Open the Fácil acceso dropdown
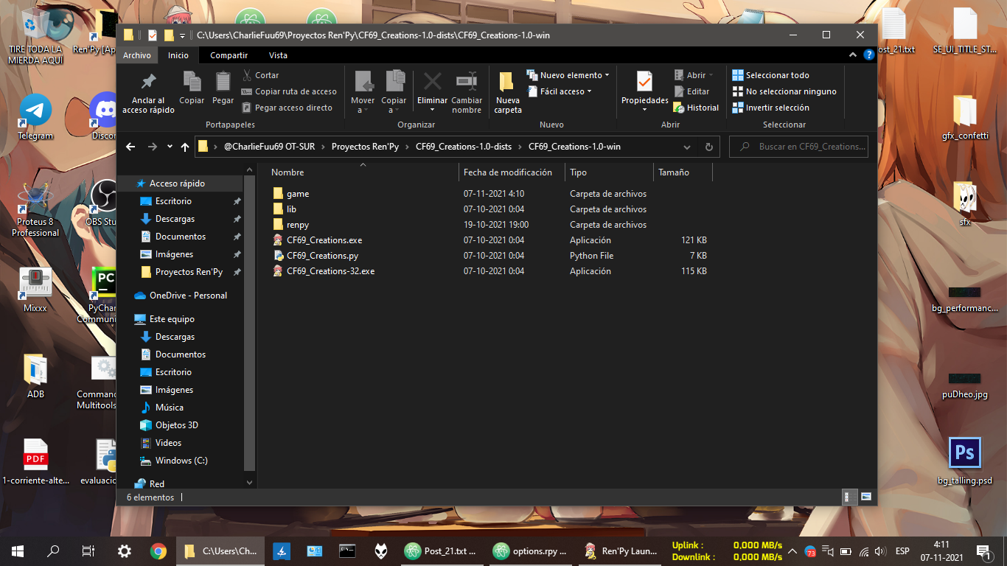The image size is (1007, 566). 565,91
